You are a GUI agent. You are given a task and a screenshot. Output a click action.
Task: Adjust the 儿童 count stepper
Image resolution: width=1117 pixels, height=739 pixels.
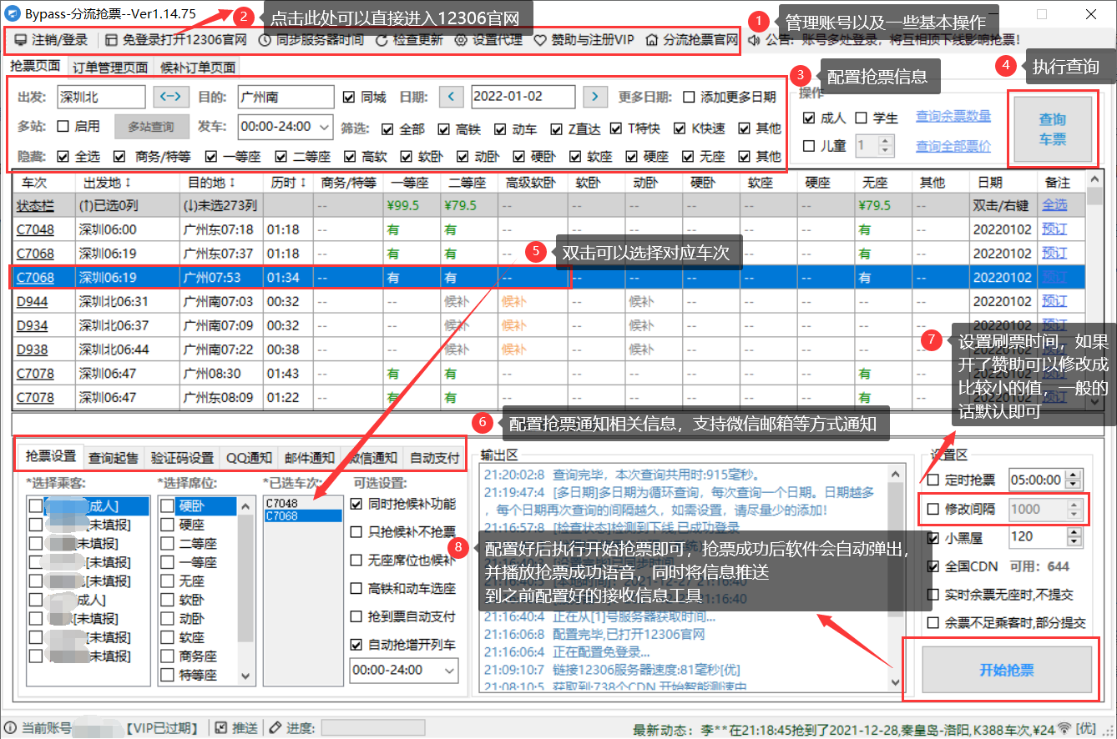886,146
